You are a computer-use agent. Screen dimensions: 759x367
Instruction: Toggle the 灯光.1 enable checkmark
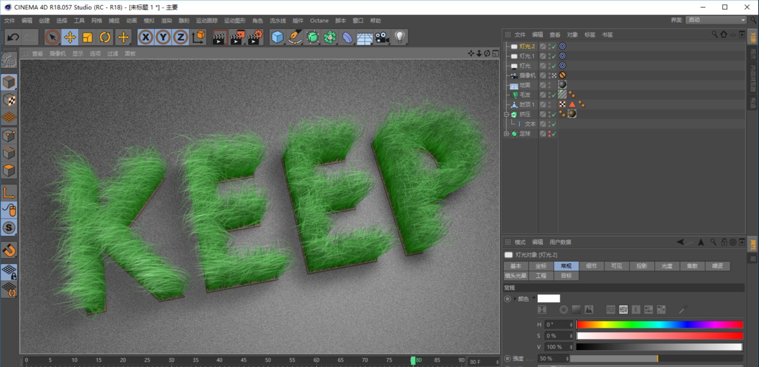[x=553, y=56]
